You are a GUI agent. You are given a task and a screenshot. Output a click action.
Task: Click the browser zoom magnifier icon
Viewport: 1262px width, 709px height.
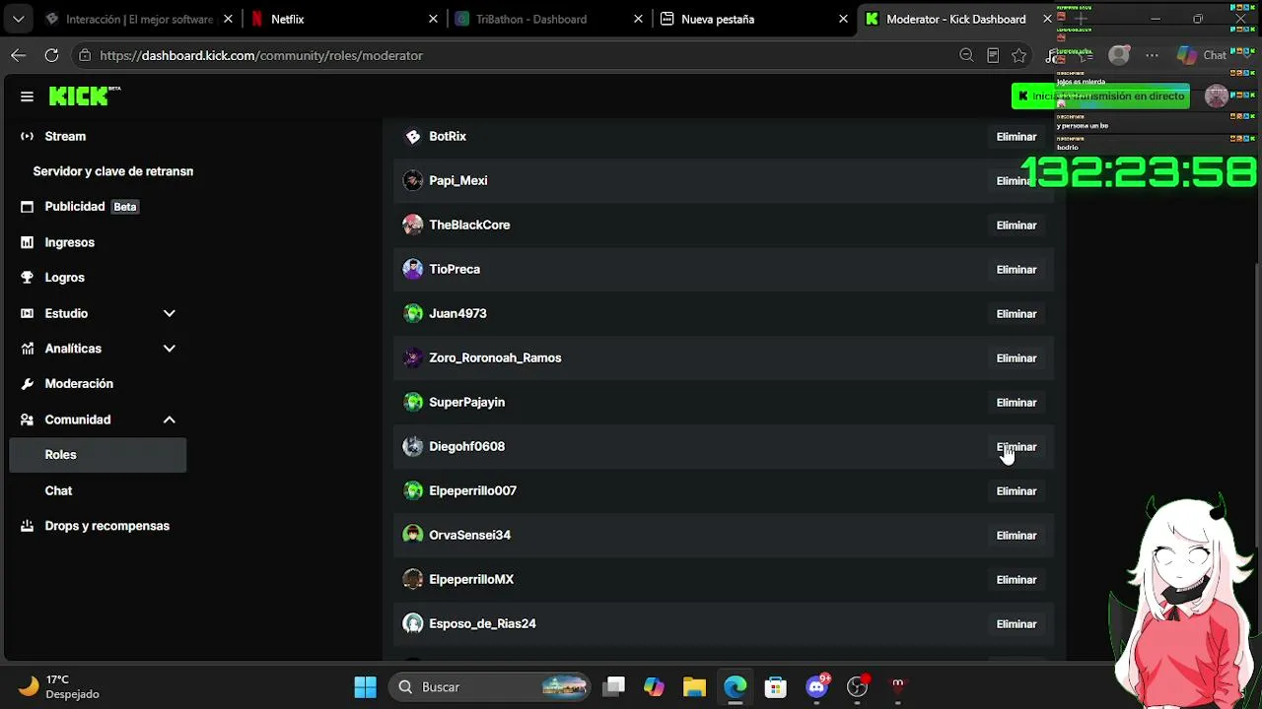(x=966, y=55)
